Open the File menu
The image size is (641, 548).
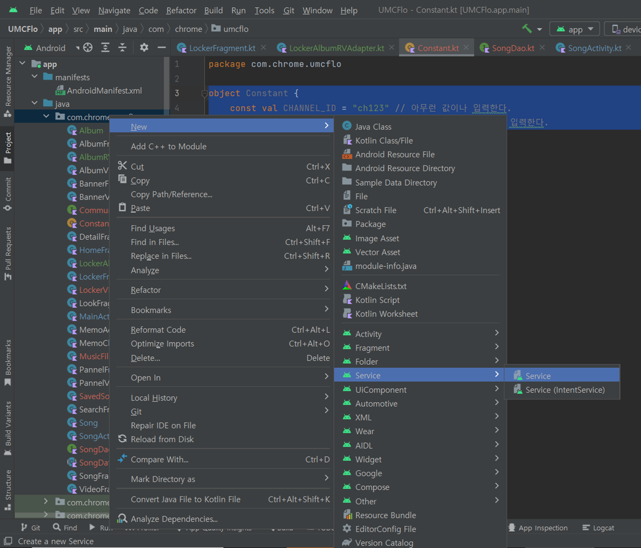tap(36, 10)
